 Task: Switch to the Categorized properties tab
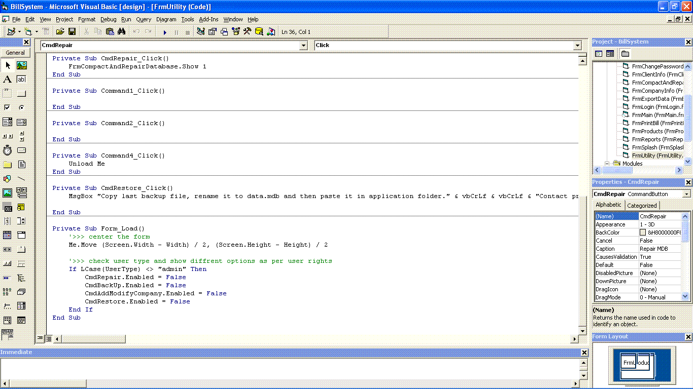pyautogui.click(x=642, y=205)
